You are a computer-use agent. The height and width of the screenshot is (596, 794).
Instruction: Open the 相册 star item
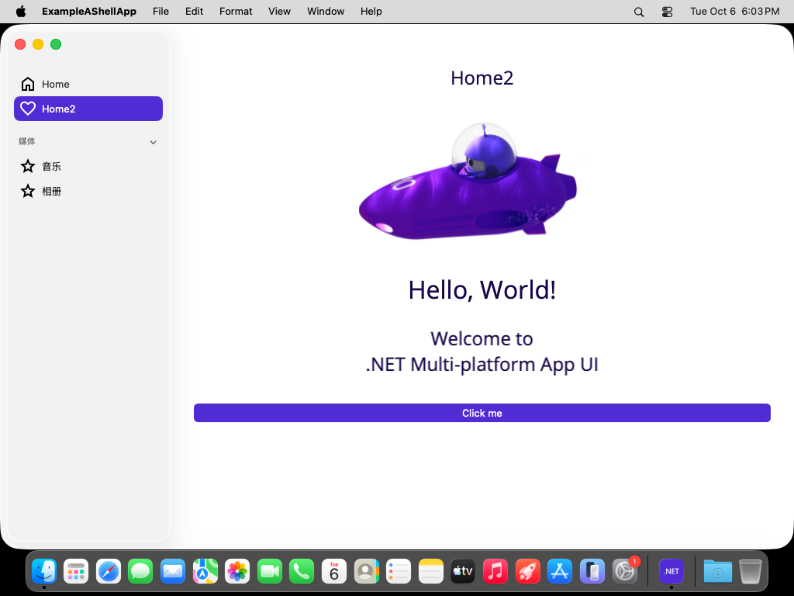[x=88, y=191]
